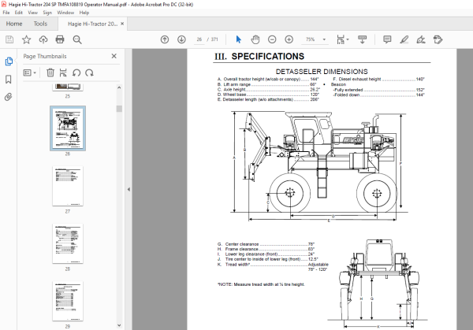The width and height of the screenshot is (473, 330).
Task: Click the cloud upload share icon
Action: (43, 39)
